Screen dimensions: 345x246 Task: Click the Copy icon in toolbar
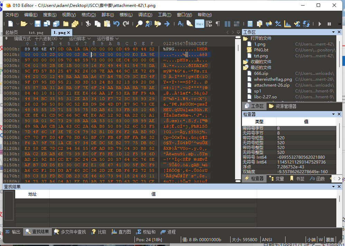tap(97, 24)
